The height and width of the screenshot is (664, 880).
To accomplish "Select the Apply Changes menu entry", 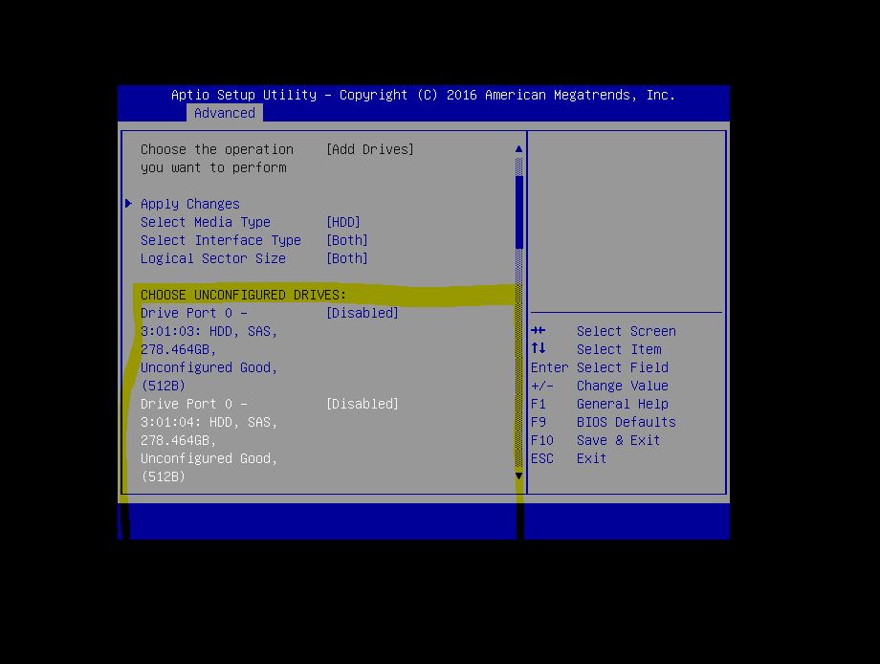I will 190,204.
